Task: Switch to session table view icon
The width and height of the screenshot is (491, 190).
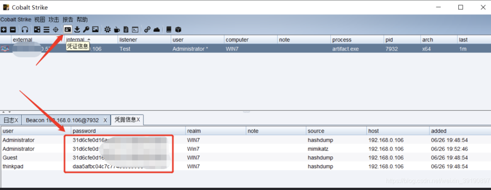Action: pyautogui.click(x=46, y=29)
